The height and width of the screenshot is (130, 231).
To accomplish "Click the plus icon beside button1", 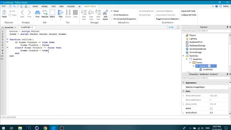I will [x=209, y=66].
